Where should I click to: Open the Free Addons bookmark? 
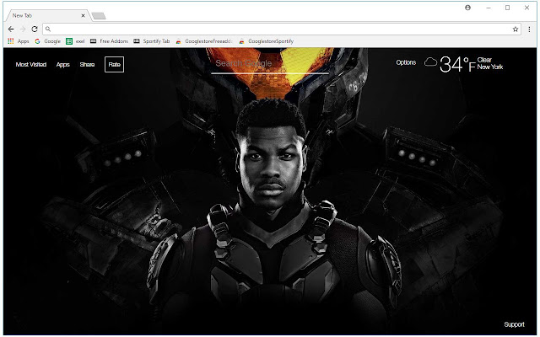tap(109, 41)
